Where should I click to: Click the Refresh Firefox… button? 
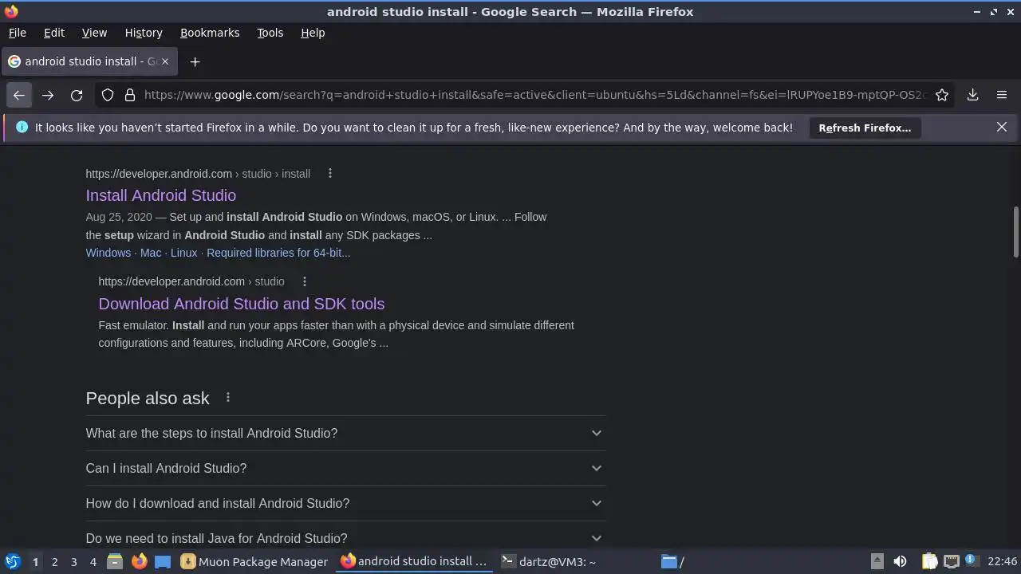865,128
